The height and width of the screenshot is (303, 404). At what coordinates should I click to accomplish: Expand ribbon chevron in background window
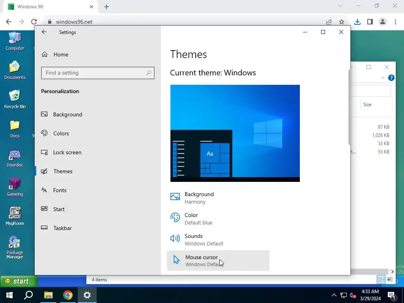(383, 78)
